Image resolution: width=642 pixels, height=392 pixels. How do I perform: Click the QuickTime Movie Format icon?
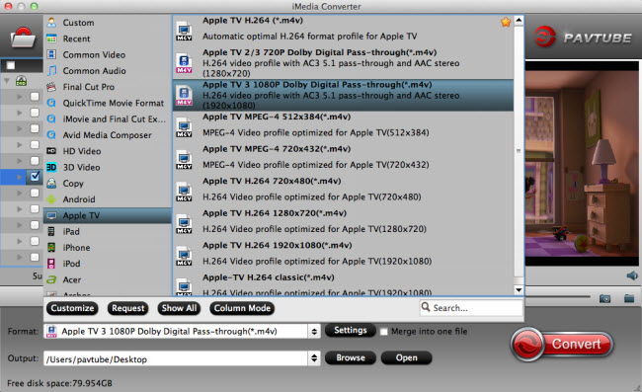51,103
